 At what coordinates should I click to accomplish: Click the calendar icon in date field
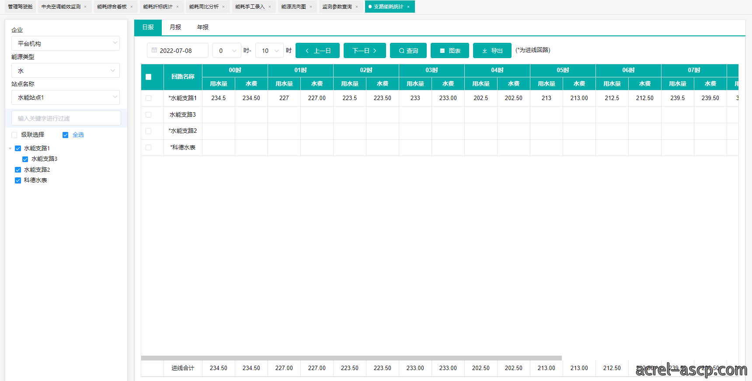click(x=154, y=50)
